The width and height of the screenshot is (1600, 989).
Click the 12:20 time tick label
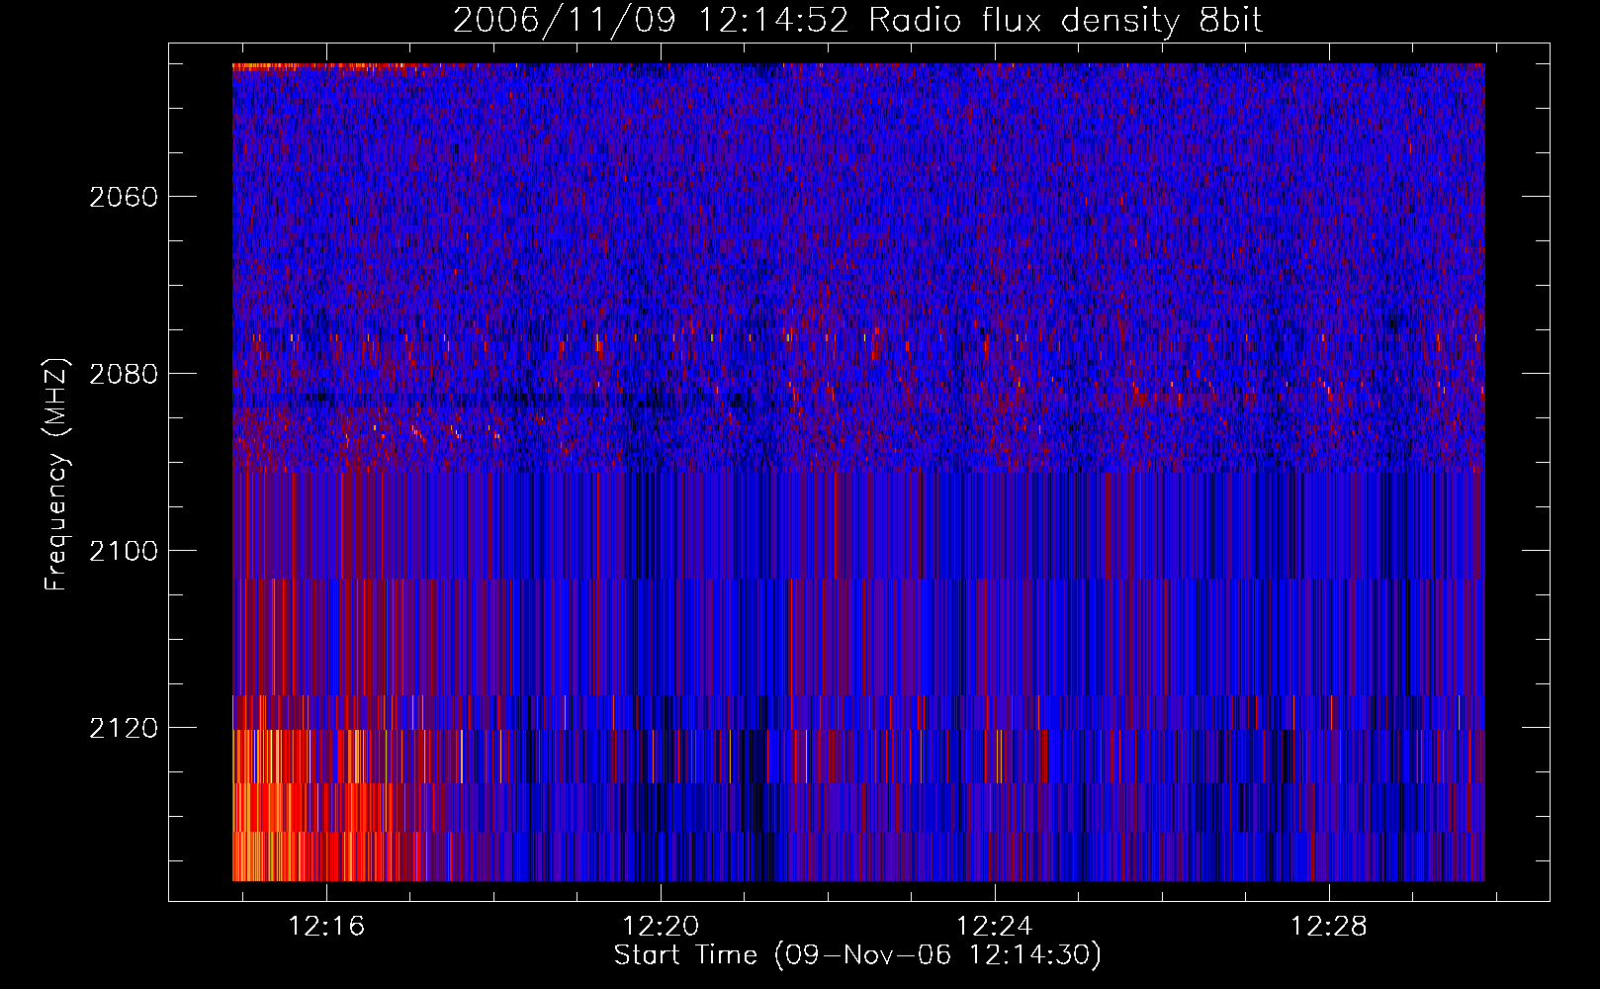661,927
